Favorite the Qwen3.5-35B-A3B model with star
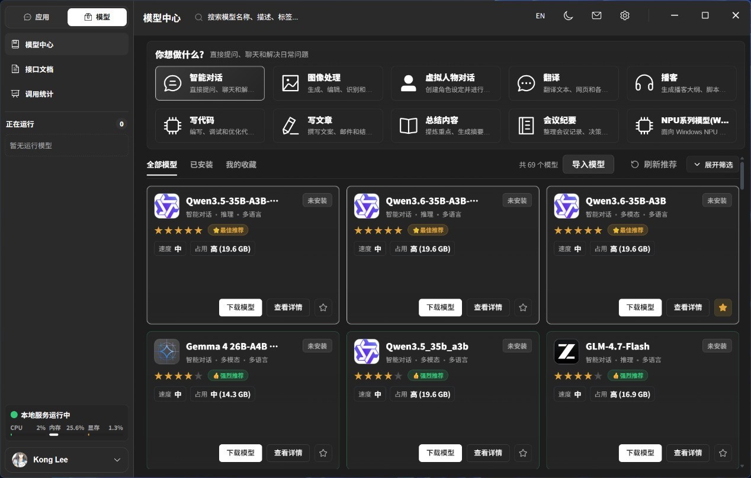Screen dimensions: 751x478 point(323,307)
